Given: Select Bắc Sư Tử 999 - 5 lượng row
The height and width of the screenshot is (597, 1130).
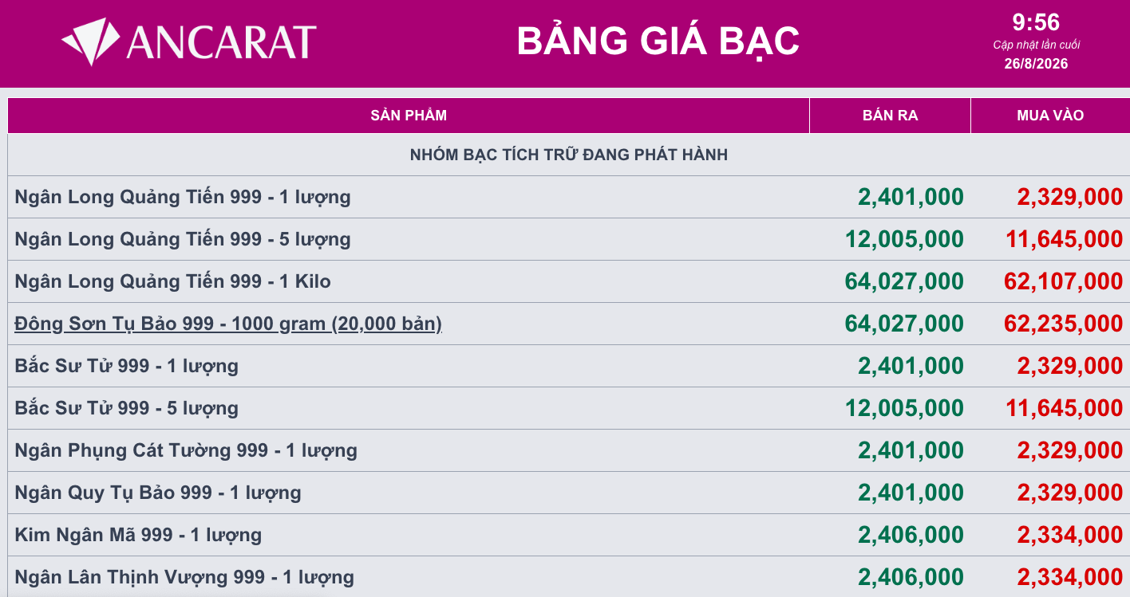Looking at the screenshot, I should 569,408.
